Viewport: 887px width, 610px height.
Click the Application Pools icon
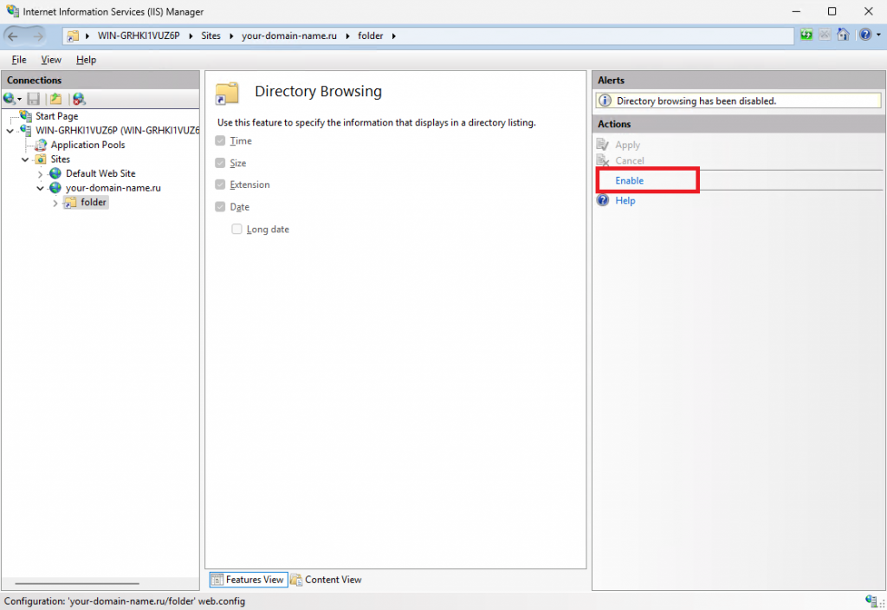pyautogui.click(x=41, y=145)
